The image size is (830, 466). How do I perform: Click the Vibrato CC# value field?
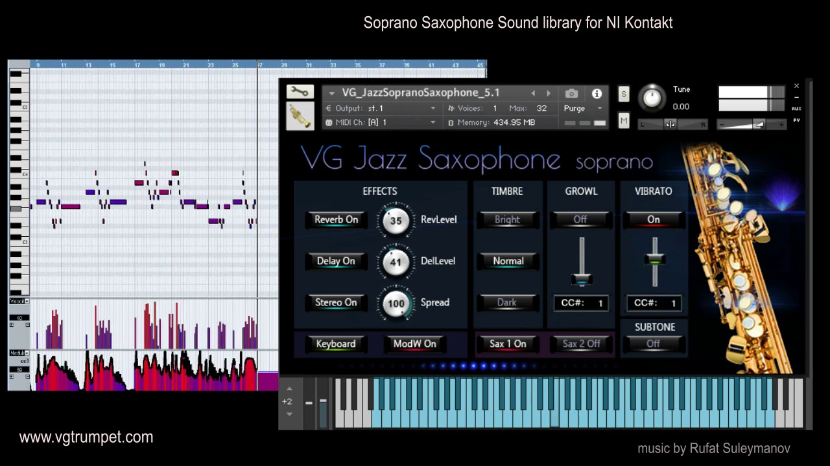coord(654,303)
